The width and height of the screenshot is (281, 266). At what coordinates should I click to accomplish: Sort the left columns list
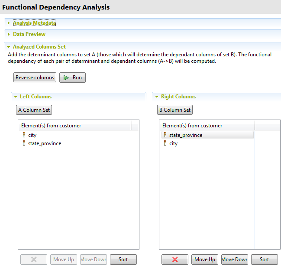pos(123,260)
